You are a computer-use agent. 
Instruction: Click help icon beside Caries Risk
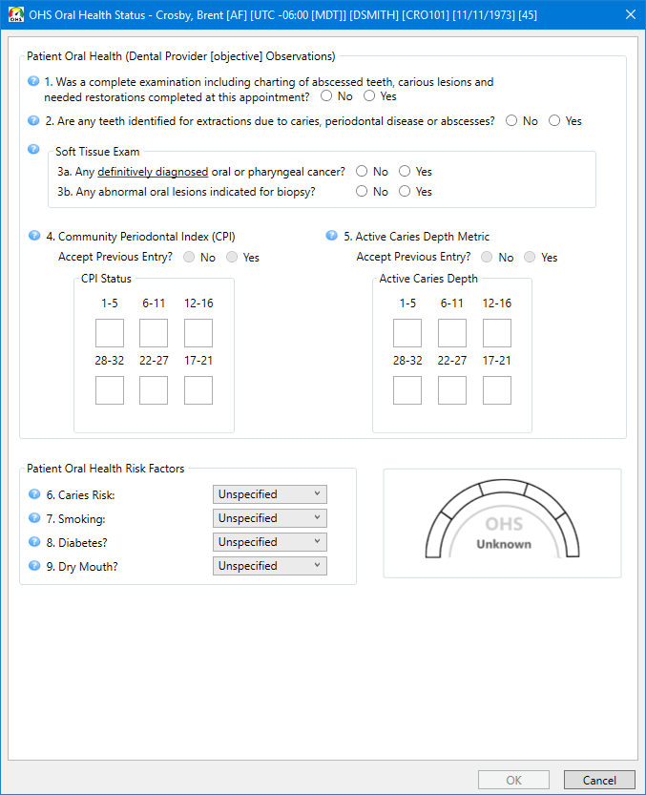(34, 494)
